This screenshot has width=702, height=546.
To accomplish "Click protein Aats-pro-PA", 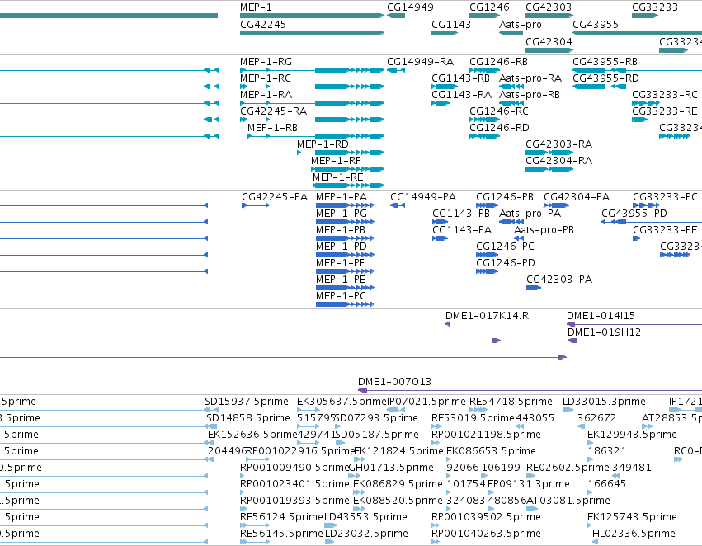I will click(x=530, y=214).
